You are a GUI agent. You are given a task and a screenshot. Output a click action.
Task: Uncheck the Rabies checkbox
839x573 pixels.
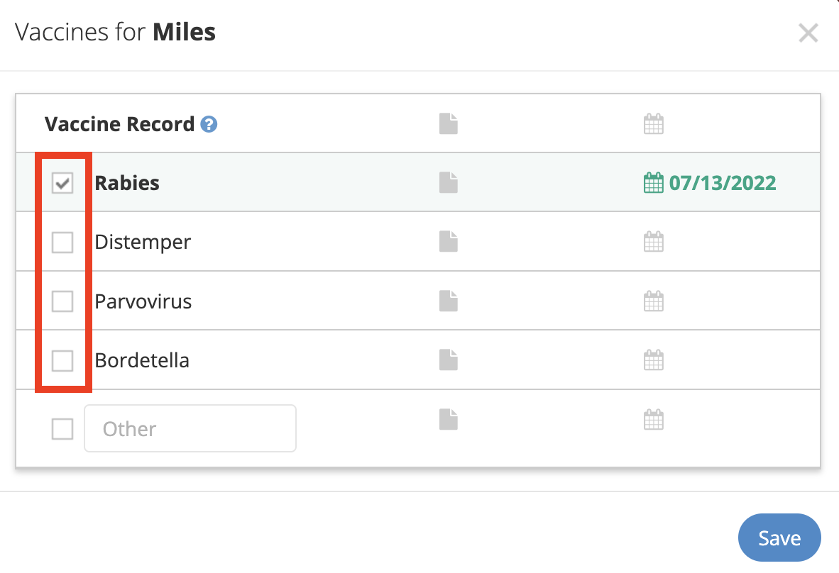click(62, 183)
